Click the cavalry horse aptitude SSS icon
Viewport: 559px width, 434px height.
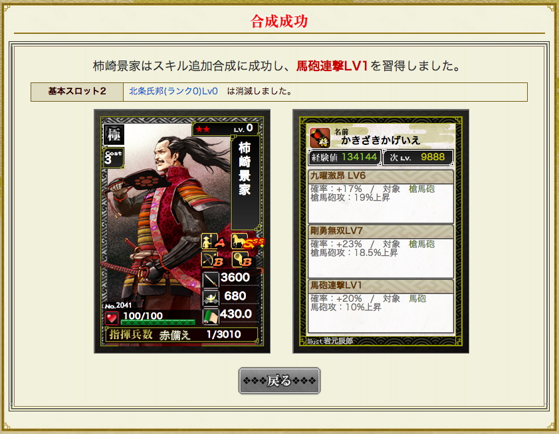pyautogui.click(x=248, y=241)
